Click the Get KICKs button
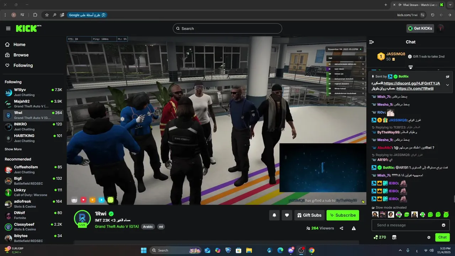This screenshot has width=455, height=256. (420, 28)
